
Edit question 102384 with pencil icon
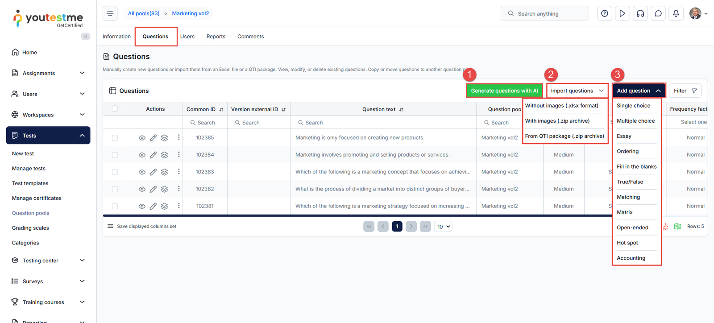pyautogui.click(x=153, y=155)
